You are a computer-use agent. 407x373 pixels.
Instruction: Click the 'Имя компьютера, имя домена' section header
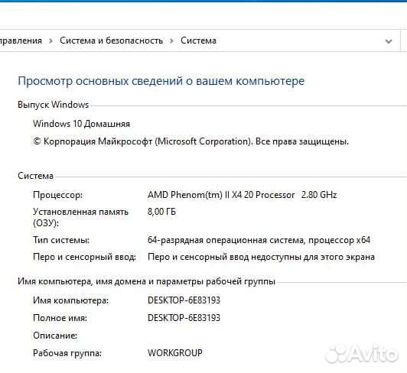(146, 281)
